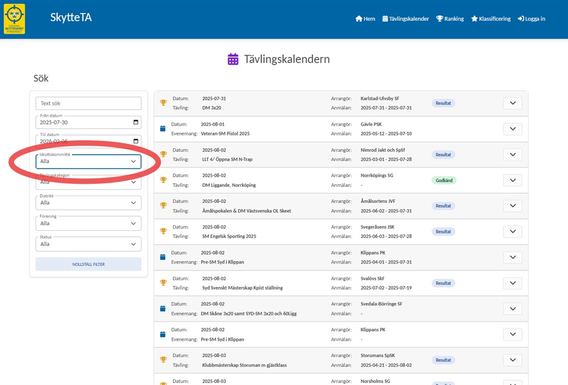
Task: Expand the Åmålspokalen & DM Västsvenska row
Action: tap(512, 206)
